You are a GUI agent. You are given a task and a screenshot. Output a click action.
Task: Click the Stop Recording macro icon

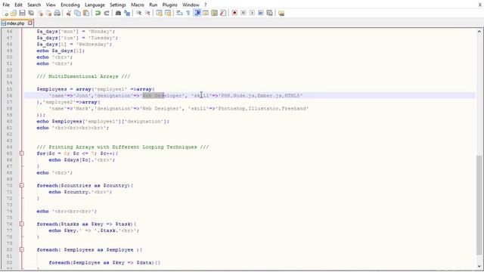coord(244,13)
